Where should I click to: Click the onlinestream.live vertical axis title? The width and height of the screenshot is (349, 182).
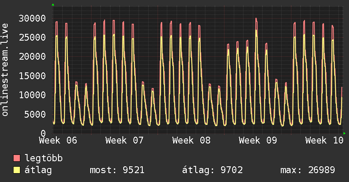click(x=5, y=70)
